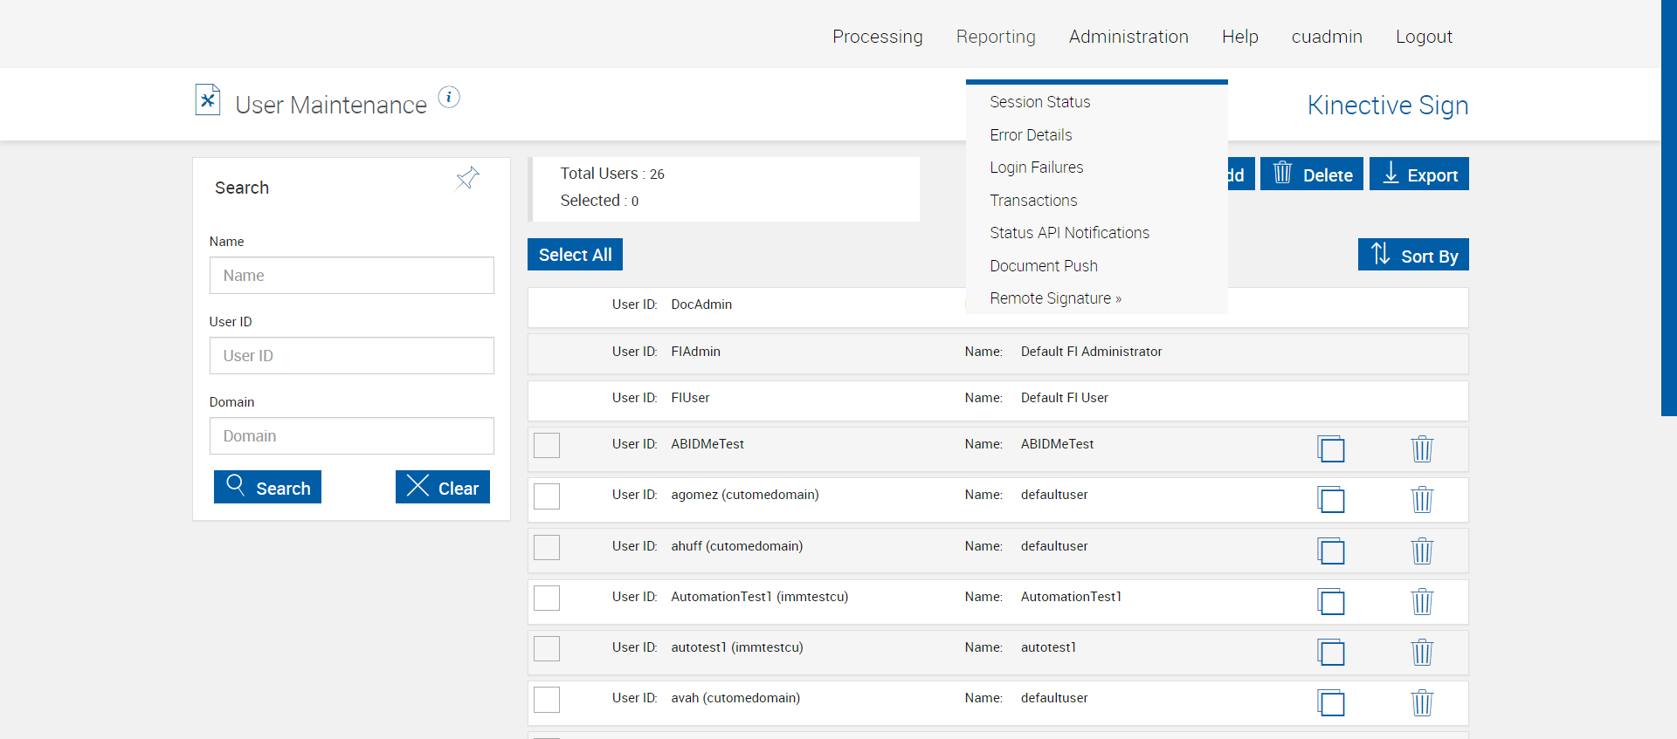Screen dimensions: 1677x739
Task: Open the Administration menu
Action: (1128, 37)
